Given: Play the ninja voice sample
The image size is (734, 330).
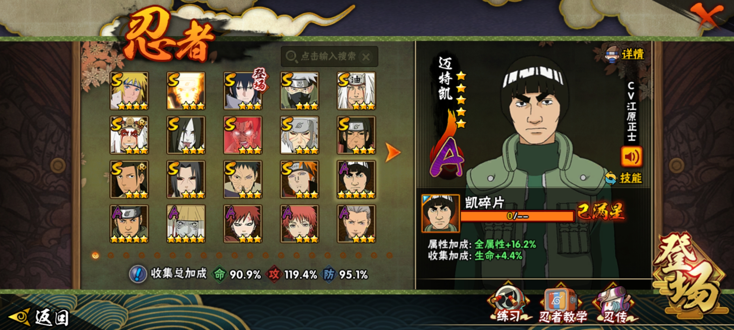Looking at the screenshot, I should 631,157.
